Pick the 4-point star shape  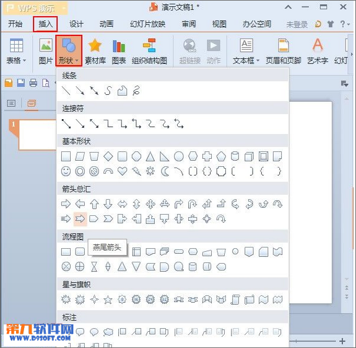click(94, 300)
